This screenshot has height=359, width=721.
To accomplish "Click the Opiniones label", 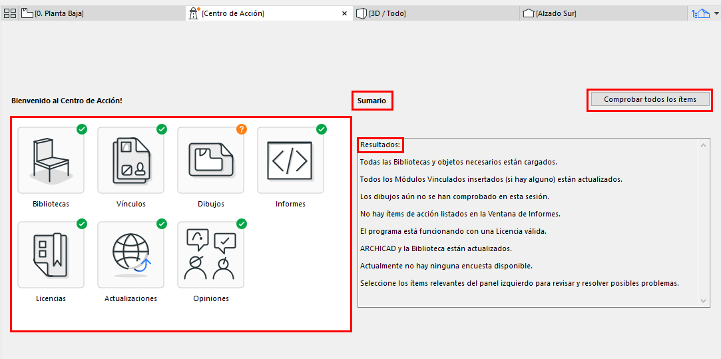I will click(211, 298).
